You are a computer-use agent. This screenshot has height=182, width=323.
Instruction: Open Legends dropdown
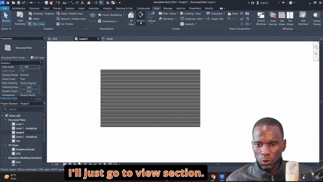pyautogui.click(x=188, y=24)
